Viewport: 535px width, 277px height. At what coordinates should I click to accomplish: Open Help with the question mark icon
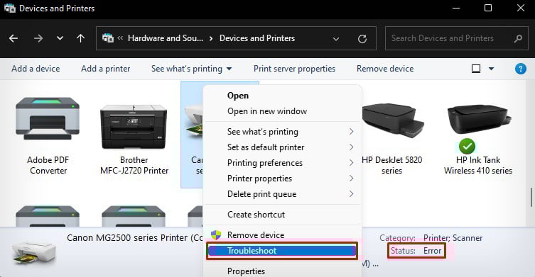pos(520,69)
